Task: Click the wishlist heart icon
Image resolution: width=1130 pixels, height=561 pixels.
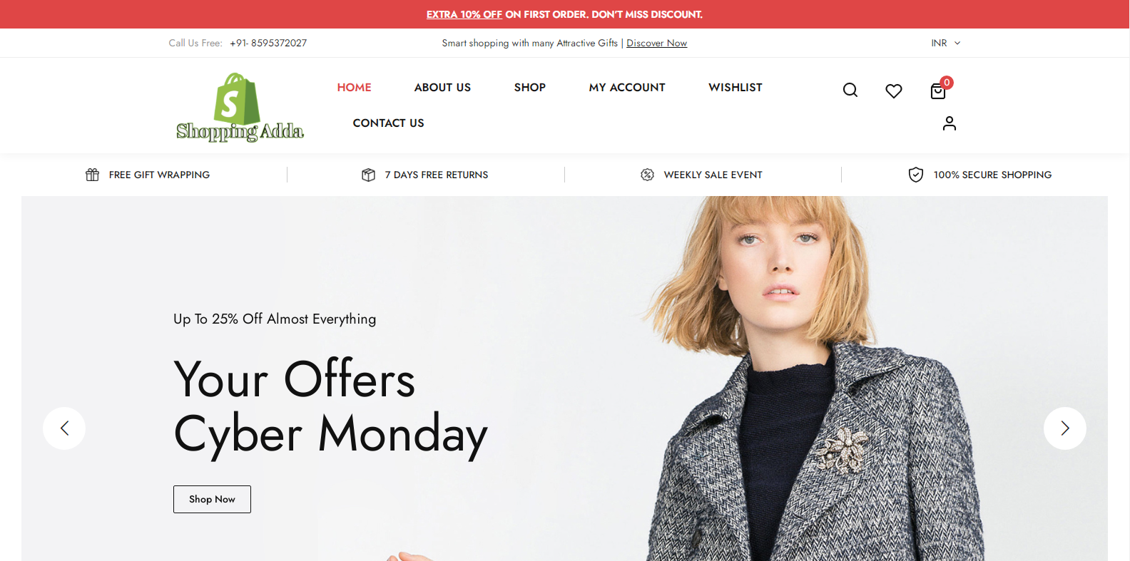Action: [x=893, y=91]
